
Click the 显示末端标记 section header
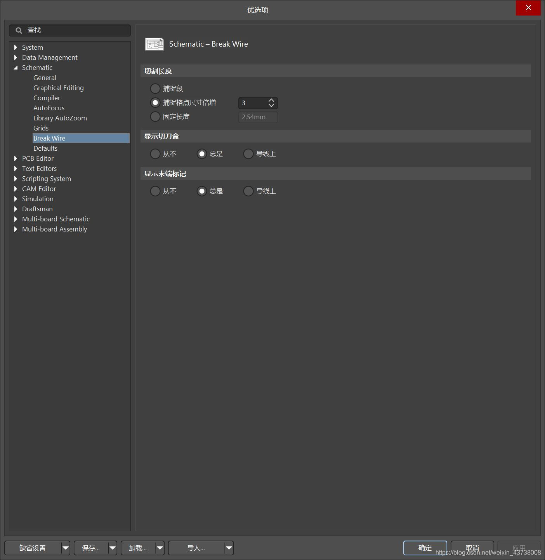(335, 174)
